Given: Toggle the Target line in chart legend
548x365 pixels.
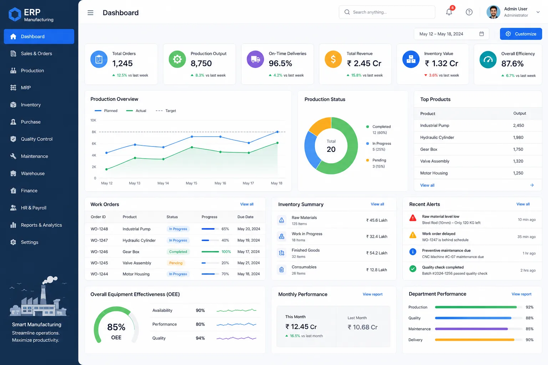Looking at the screenshot, I should tap(166, 111).
